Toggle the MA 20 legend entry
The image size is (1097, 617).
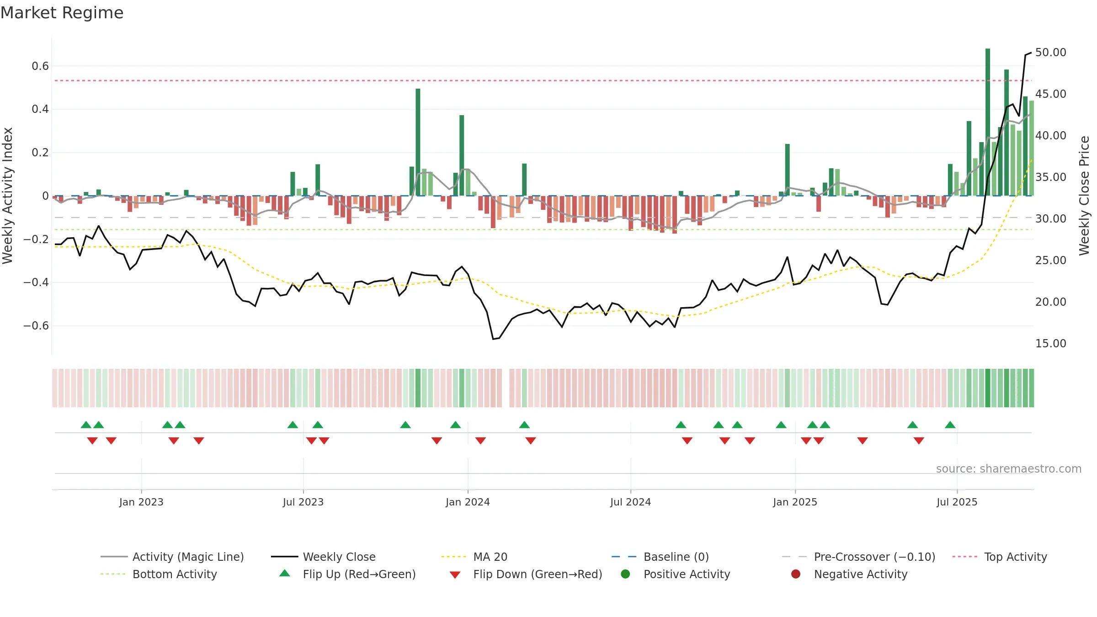[x=474, y=557]
